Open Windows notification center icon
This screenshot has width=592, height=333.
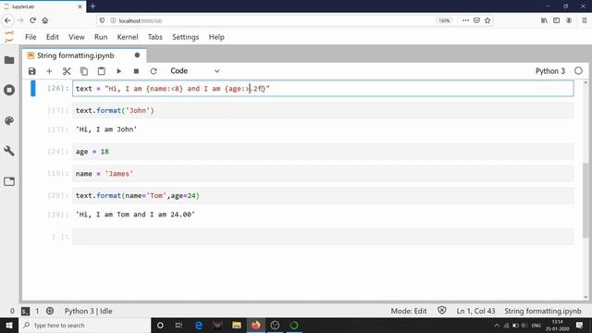(580, 325)
